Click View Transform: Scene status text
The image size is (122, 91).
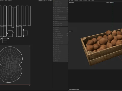click(x=74, y=89)
